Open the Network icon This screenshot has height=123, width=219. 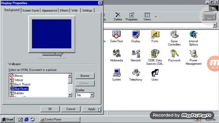[x=136, y=55]
